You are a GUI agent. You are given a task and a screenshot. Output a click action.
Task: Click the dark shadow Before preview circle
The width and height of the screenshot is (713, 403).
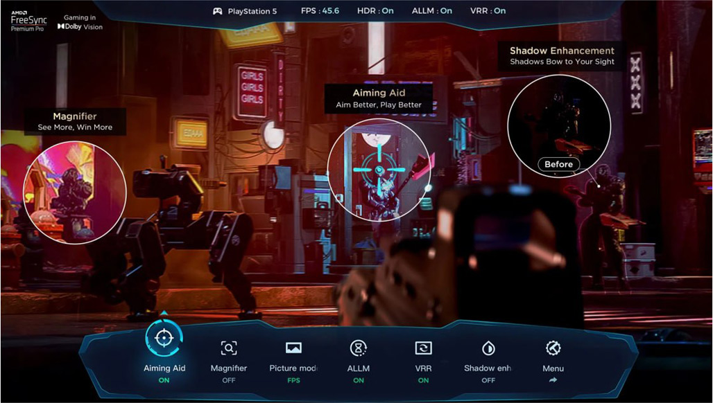click(559, 126)
